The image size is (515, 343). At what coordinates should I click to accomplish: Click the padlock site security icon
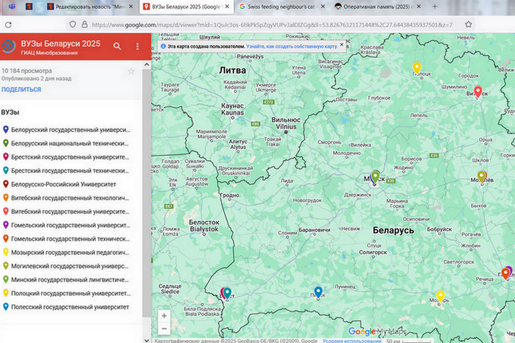(x=84, y=24)
